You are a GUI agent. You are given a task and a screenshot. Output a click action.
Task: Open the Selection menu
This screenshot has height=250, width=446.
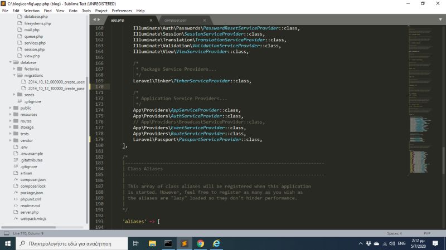32,11
